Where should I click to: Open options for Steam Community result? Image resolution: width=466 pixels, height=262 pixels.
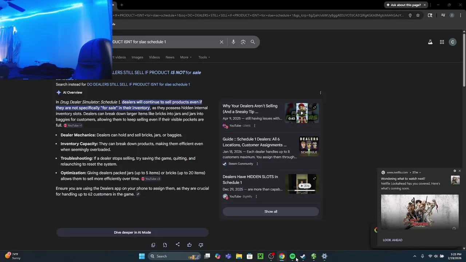(x=257, y=164)
